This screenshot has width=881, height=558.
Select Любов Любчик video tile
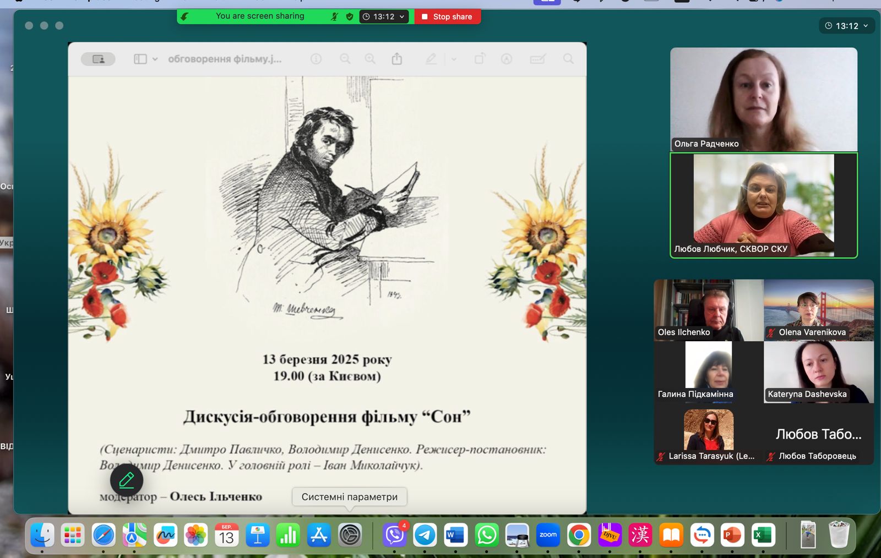pyautogui.click(x=764, y=205)
